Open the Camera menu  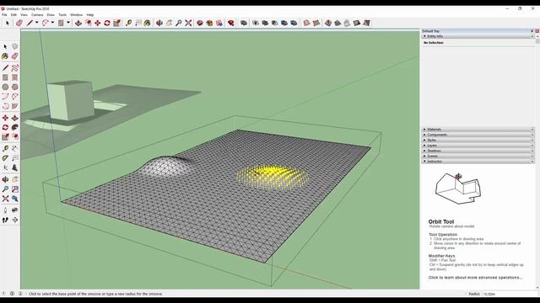click(37, 15)
